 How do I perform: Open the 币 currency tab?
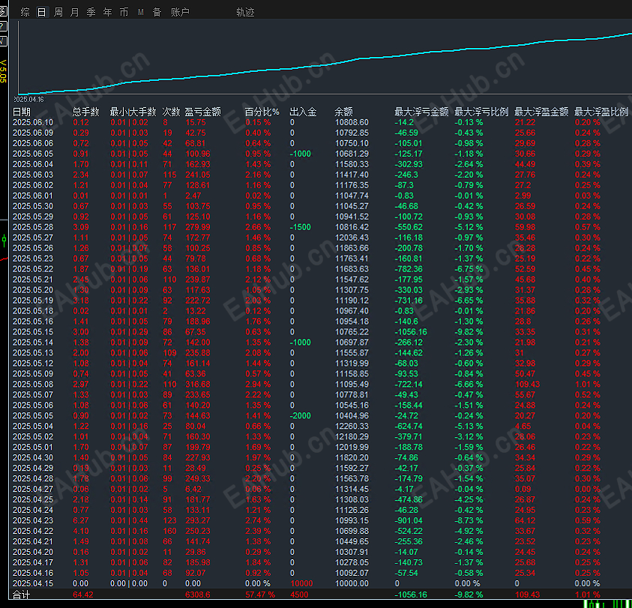[x=124, y=12]
